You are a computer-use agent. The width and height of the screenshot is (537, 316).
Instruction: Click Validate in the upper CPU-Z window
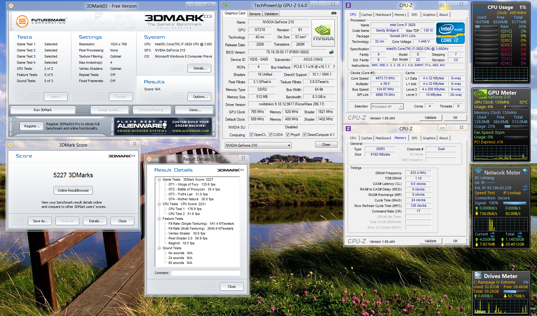point(430,118)
